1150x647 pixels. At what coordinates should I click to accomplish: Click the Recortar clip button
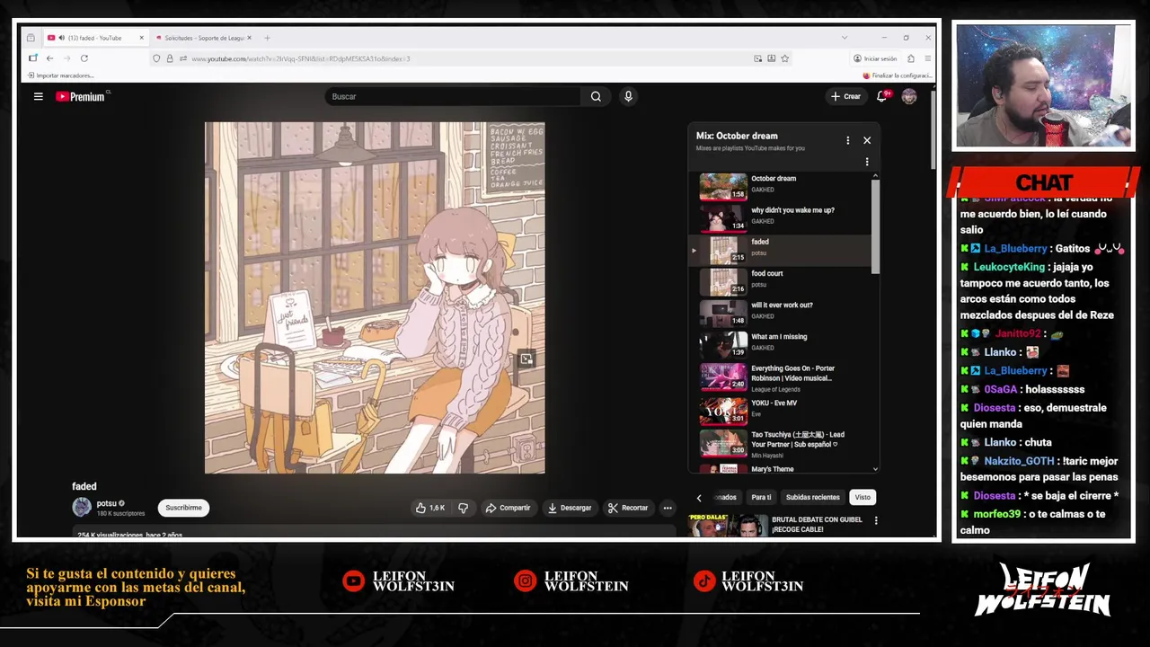point(628,508)
